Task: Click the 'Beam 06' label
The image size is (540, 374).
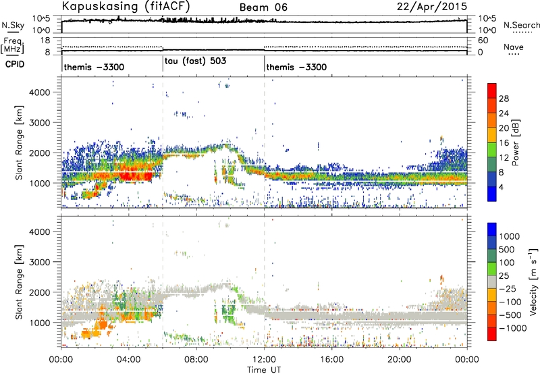Action: 263,7
